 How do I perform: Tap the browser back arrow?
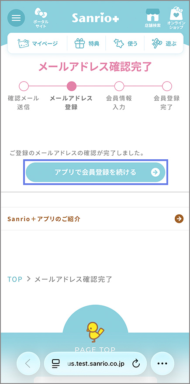coord(28,363)
